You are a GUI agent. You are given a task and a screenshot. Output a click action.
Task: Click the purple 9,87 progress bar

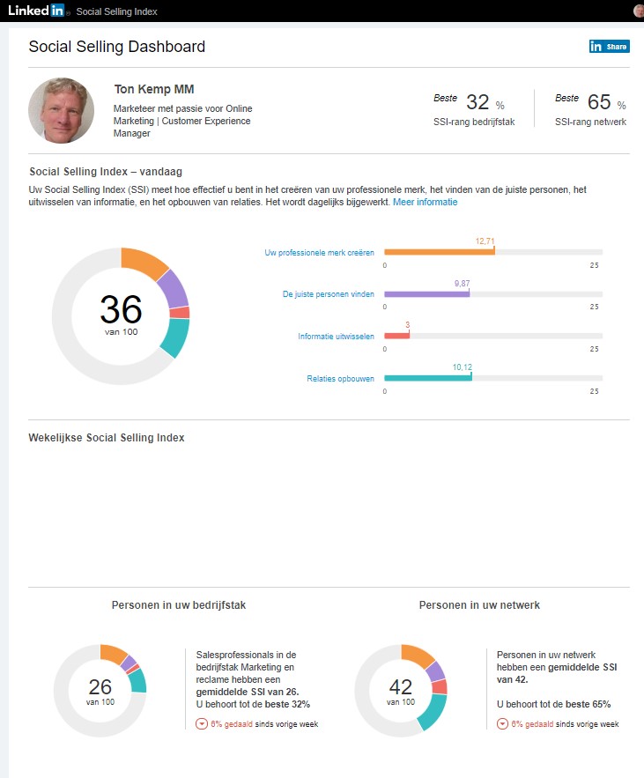427,293
